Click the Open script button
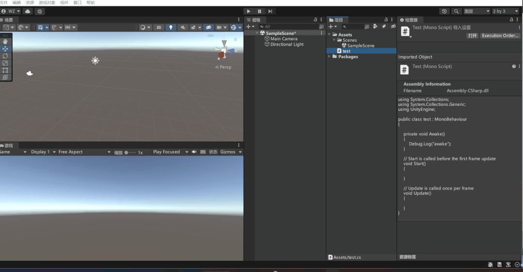Viewport: 523px width, 272px height. coord(473,36)
